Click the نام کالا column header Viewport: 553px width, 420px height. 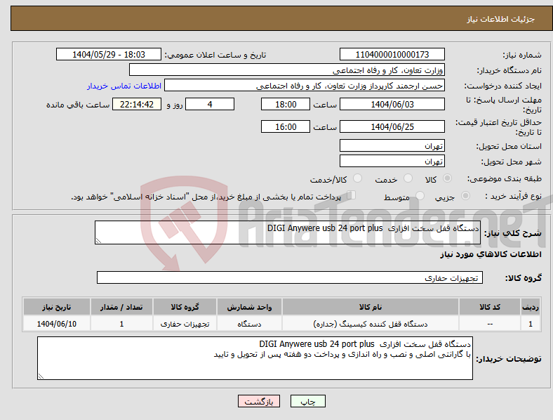371,307
